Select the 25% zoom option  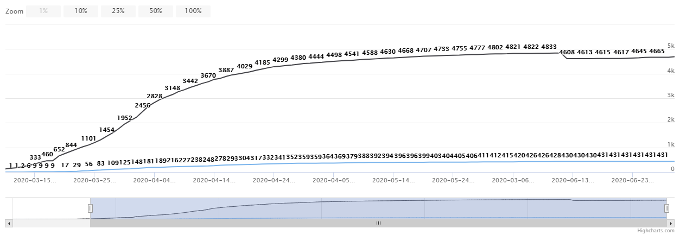tap(118, 11)
